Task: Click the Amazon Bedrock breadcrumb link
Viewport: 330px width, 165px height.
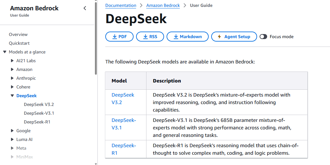Action: click(x=163, y=5)
